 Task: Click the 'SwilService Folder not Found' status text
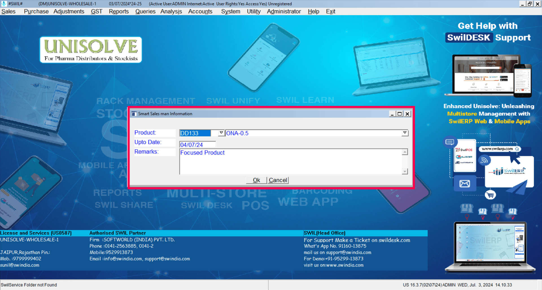(29, 285)
